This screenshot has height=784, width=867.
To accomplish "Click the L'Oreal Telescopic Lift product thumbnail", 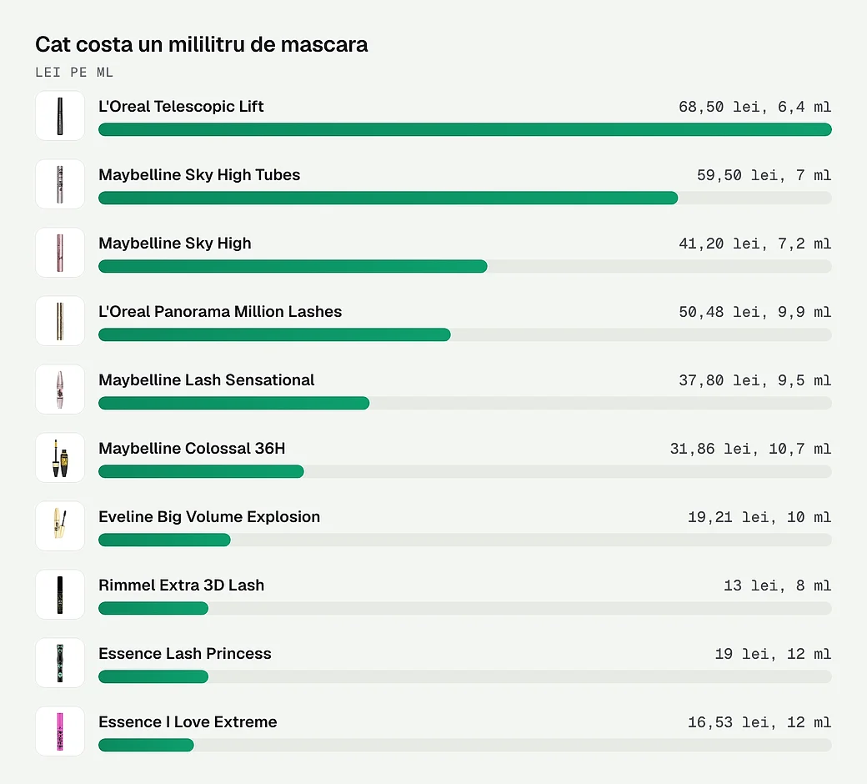I will coord(60,116).
